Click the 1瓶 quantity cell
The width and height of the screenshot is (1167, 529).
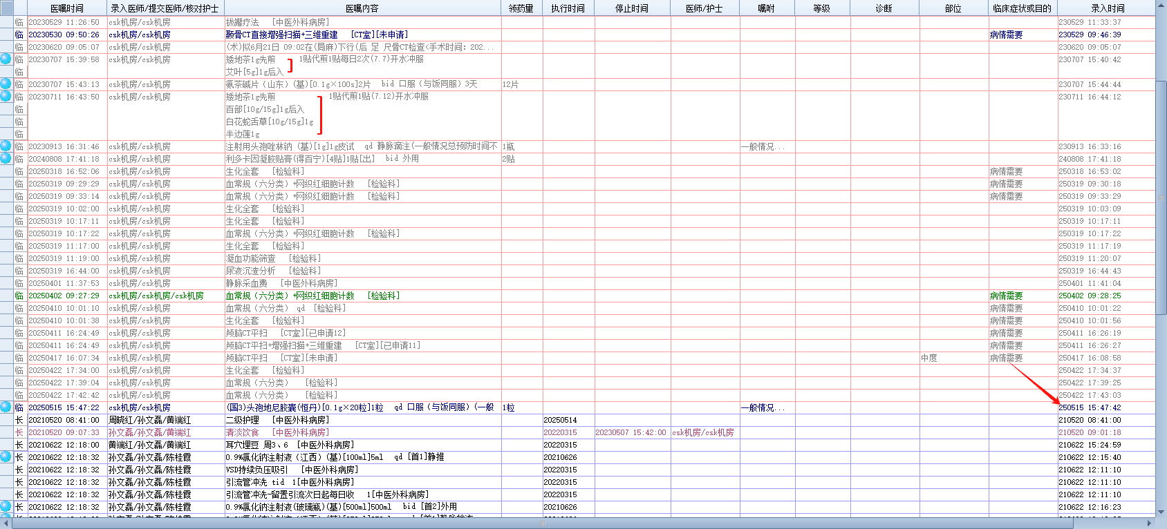[508, 146]
